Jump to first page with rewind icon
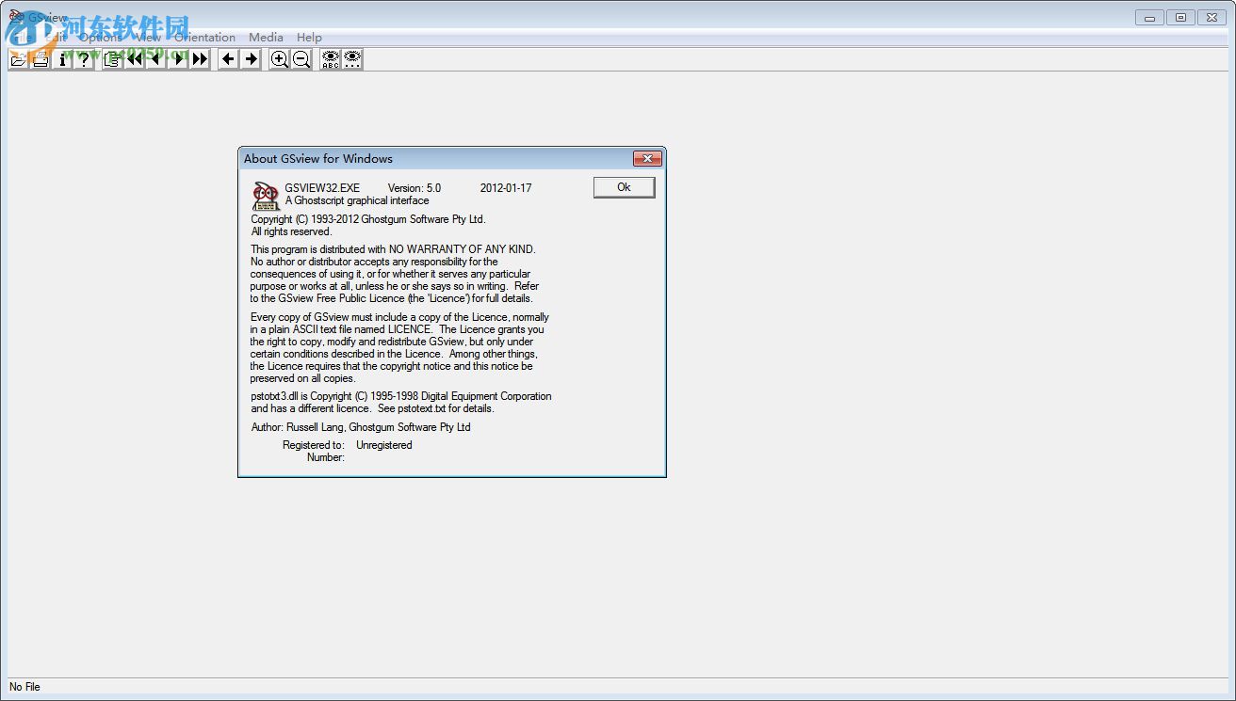This screenshot has width=1236, height=701. tap(133, 58)
